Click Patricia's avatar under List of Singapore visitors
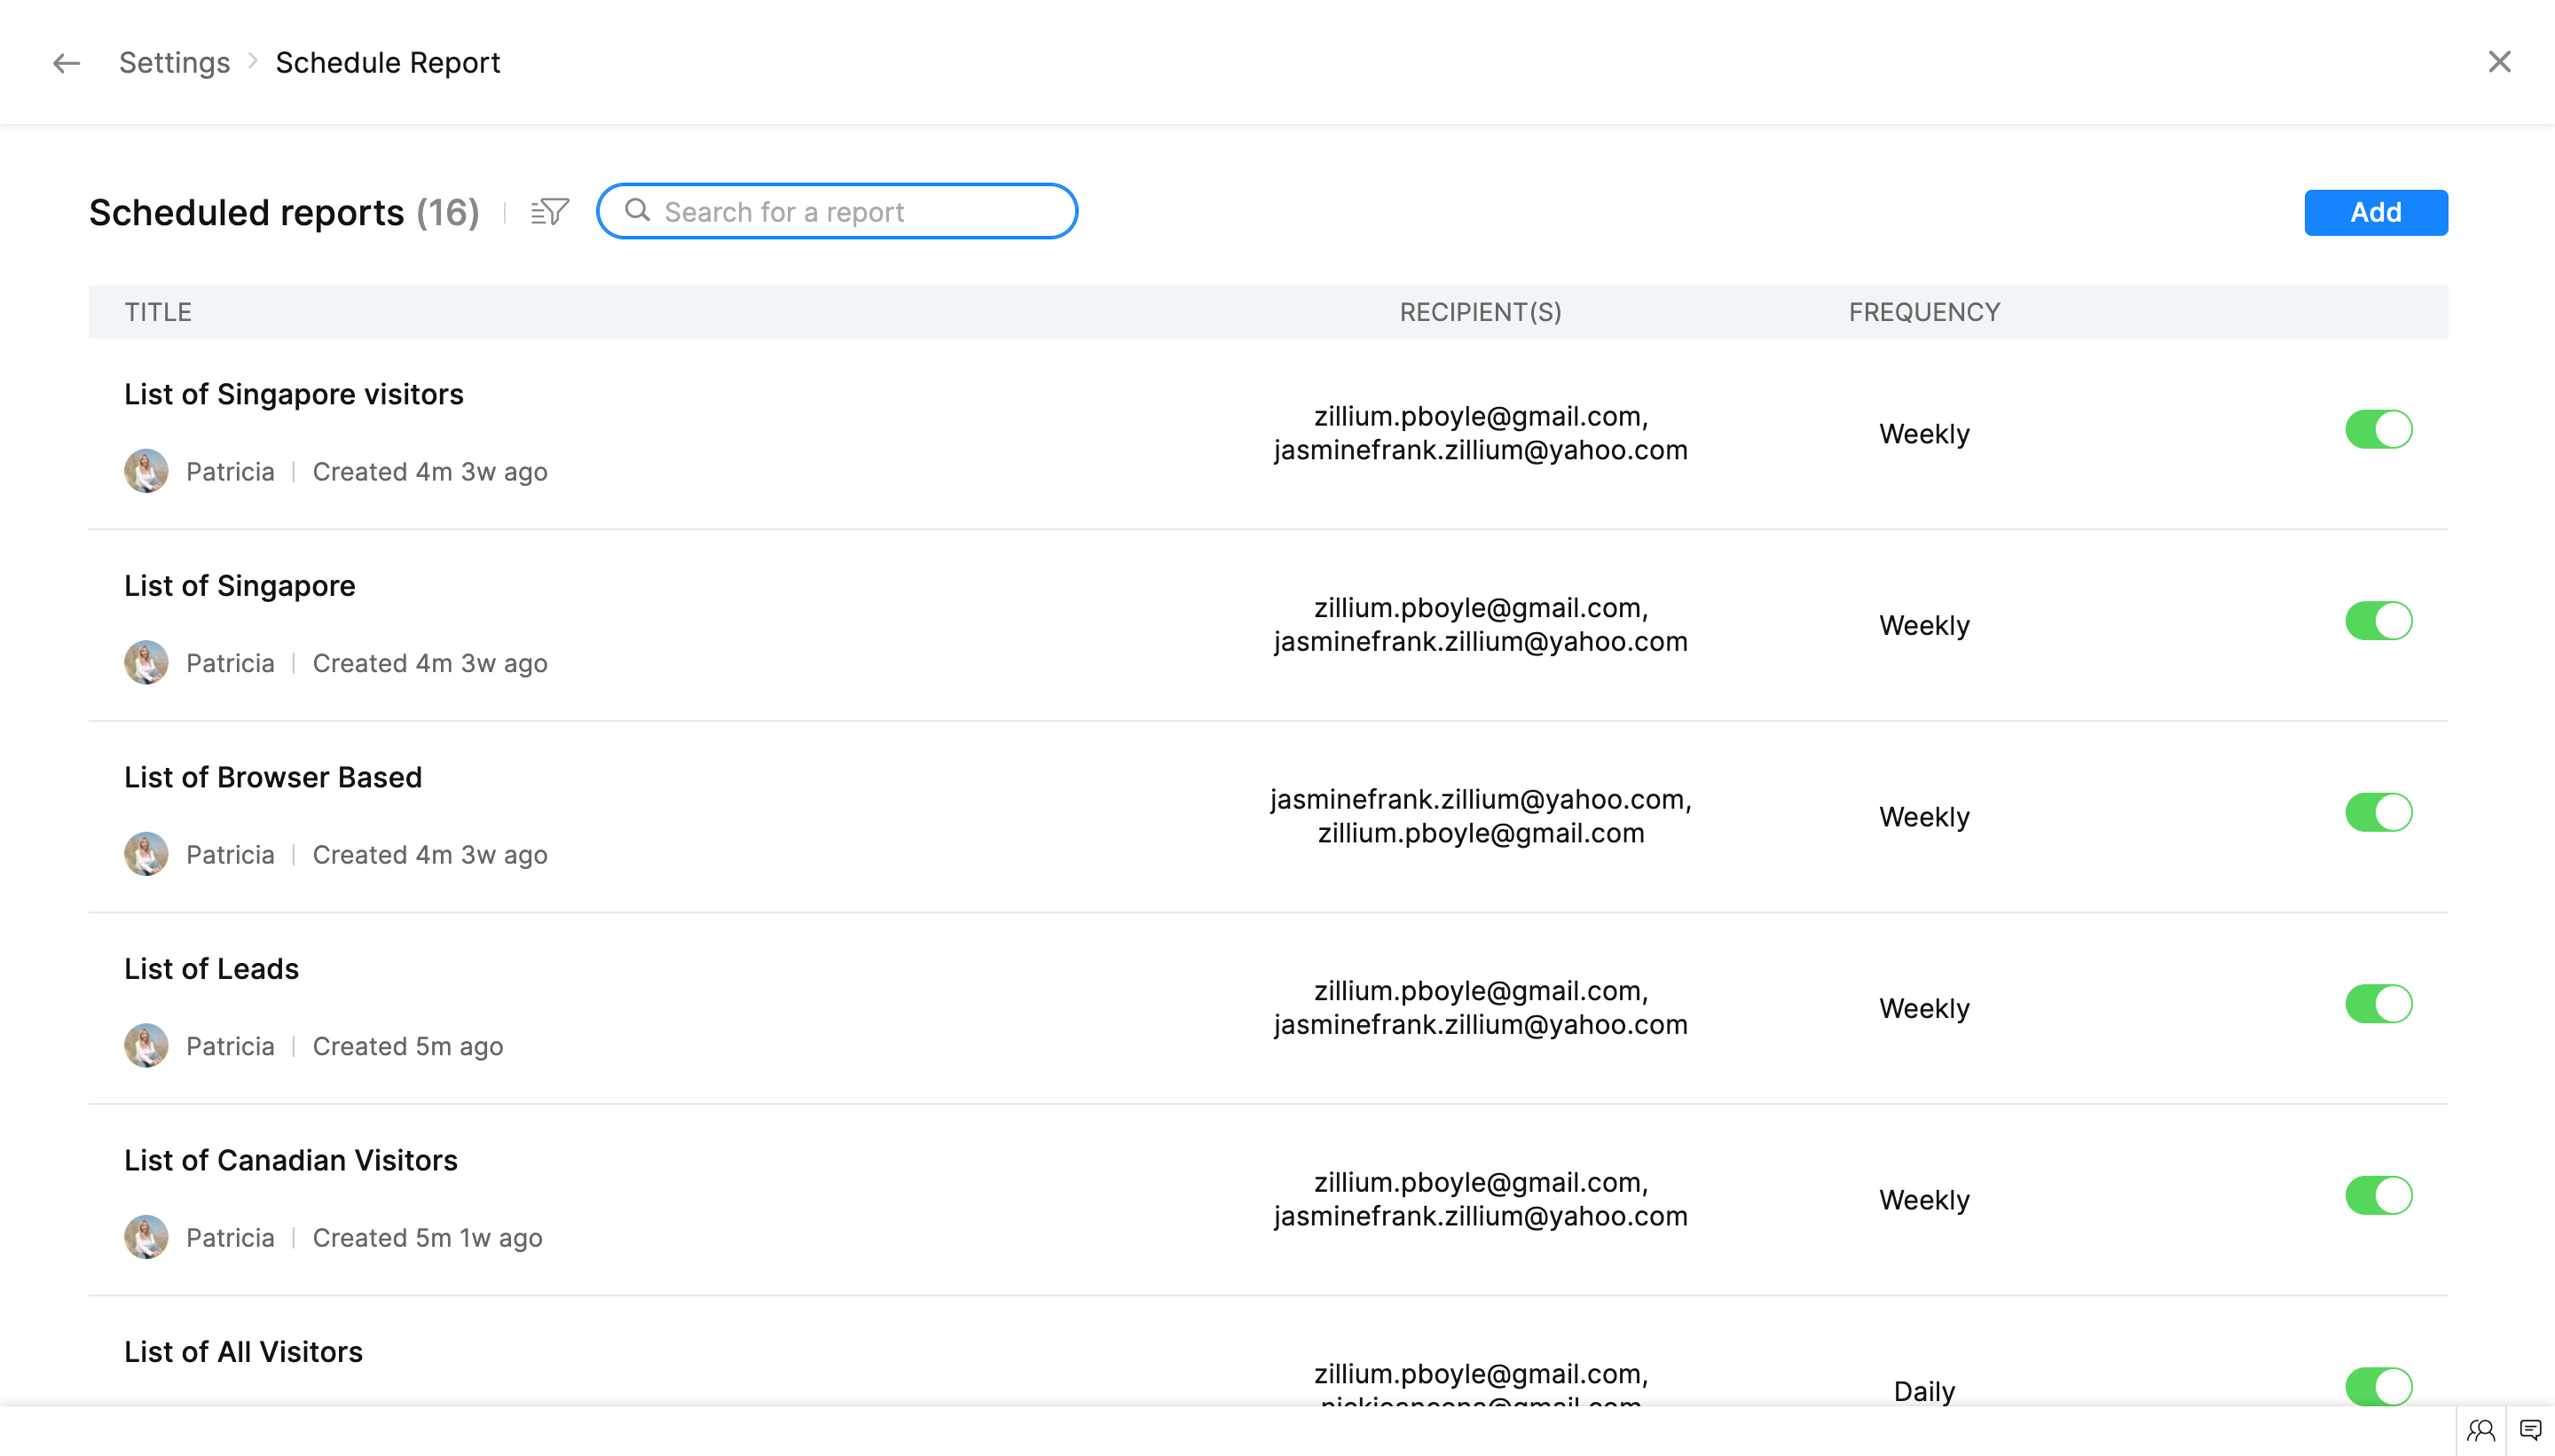This screenshot has height=1456, width=2555. (146, 471)
